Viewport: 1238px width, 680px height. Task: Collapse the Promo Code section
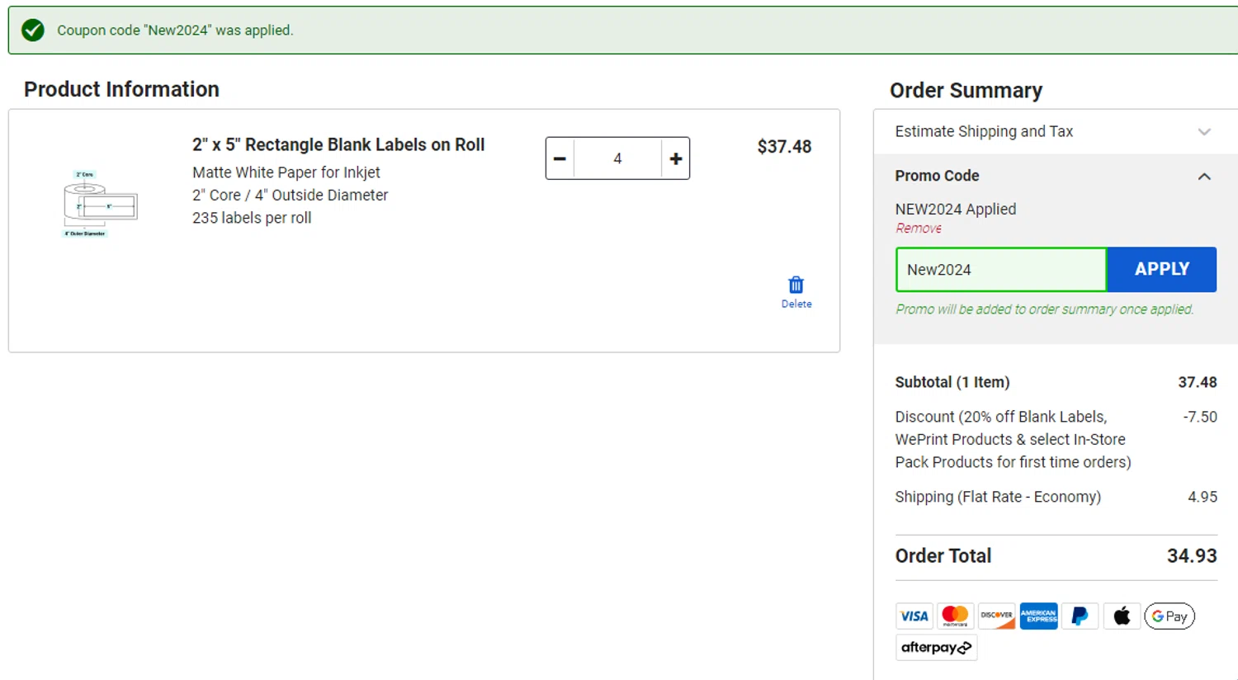pos(1204,177)
